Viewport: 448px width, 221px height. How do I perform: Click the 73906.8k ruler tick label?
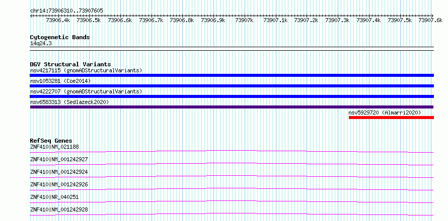182,20
